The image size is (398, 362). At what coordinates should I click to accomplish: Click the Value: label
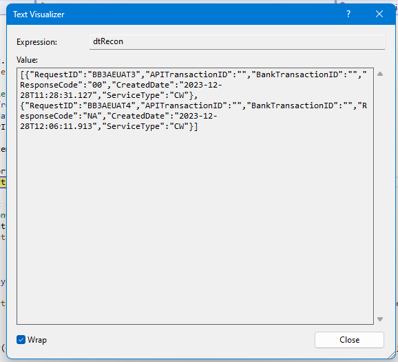point(27,60)
